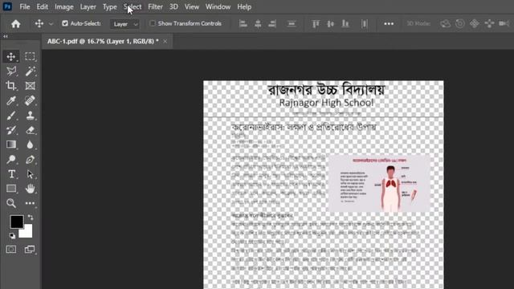Image resolution: width=514 pixels, height=289 pixels.
Task: Pick the Dodge tool
Action: (x=10, y=159)
